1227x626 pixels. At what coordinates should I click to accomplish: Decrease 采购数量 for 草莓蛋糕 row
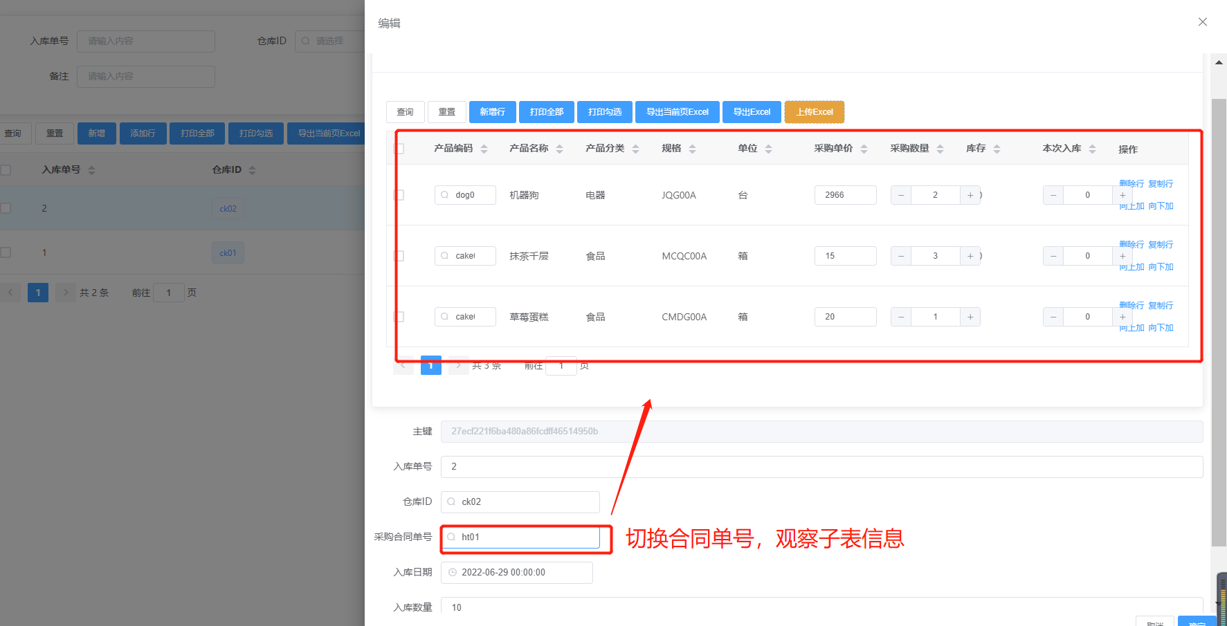901,317
